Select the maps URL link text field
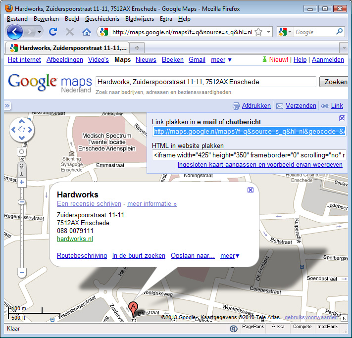Viewport: 352px width, 338px height. coord(249,132)
